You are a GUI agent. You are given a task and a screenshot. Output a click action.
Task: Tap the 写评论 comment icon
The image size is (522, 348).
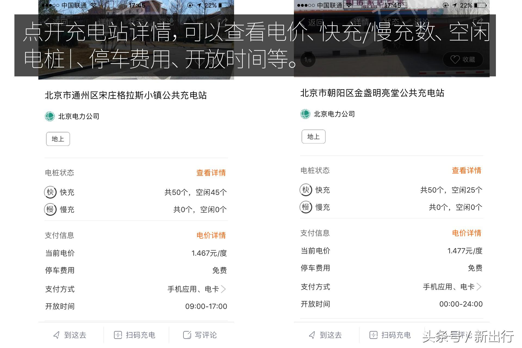tap(188, 335)
